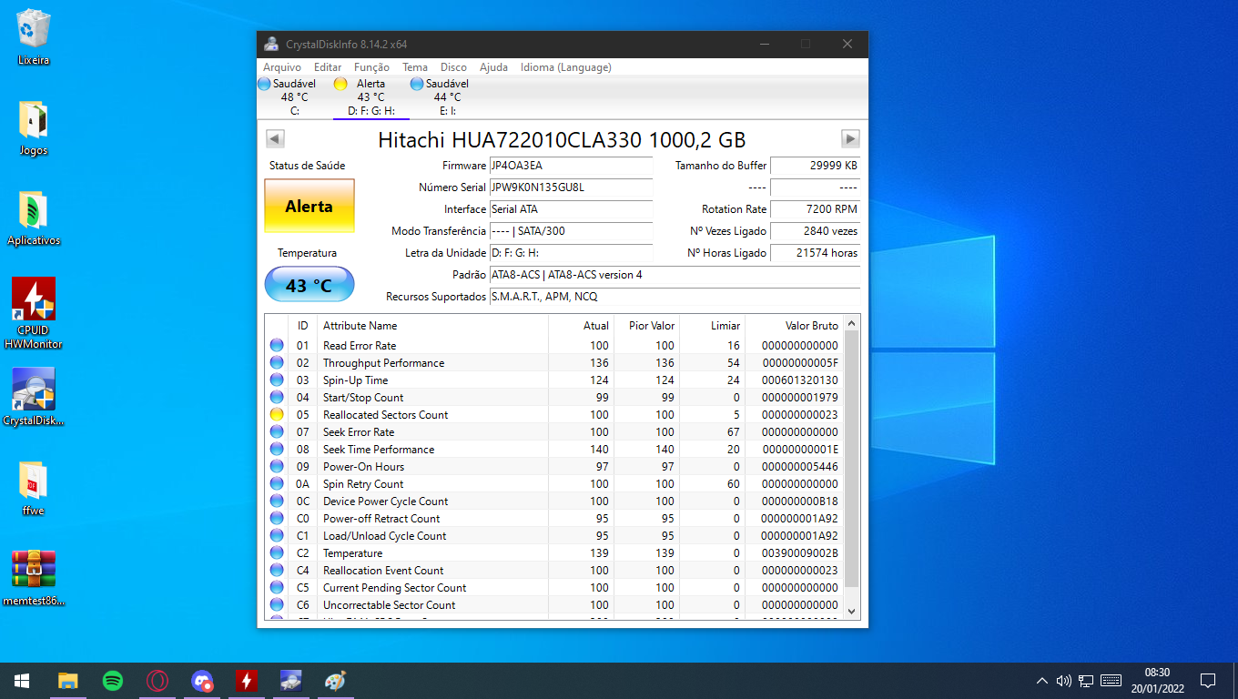Open the memtest86 archive on desktop
The width and height of the screenshot is (1238, 699).
(34, 578)
